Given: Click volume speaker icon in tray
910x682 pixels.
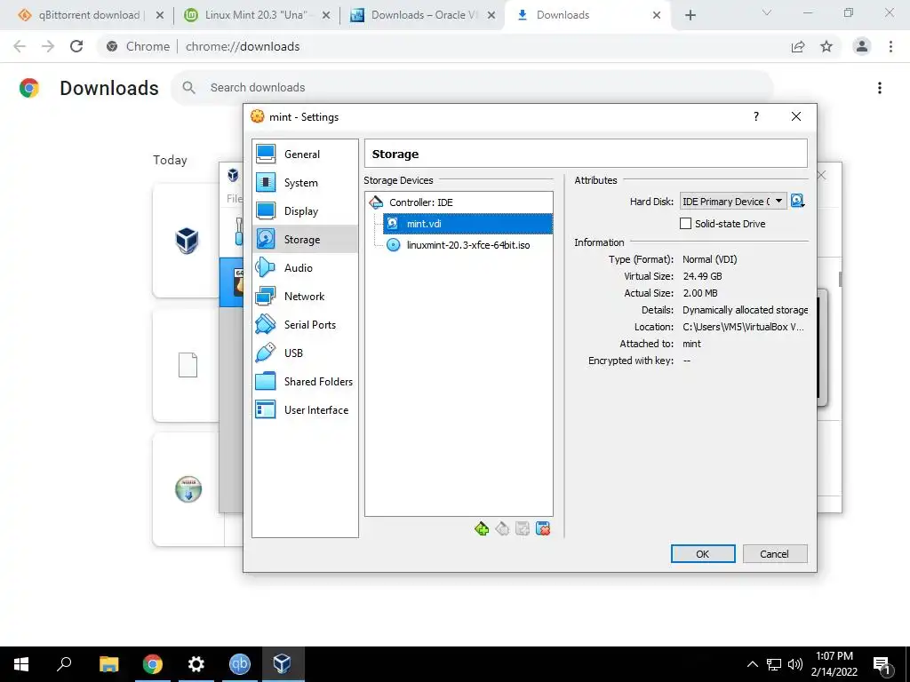Looking at the screenshot, I should click(x=795, y=664).
